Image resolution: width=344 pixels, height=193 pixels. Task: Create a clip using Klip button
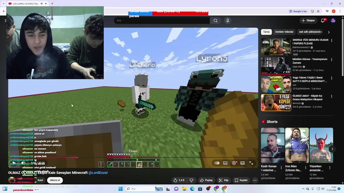[224, 180]
